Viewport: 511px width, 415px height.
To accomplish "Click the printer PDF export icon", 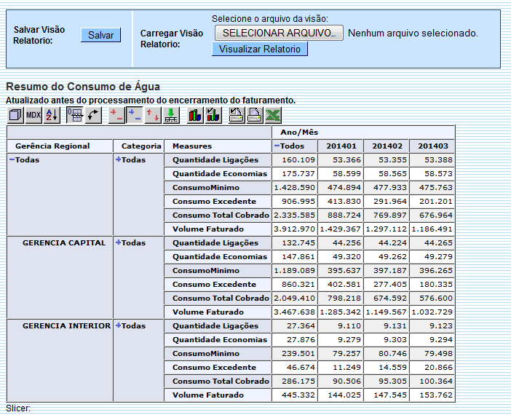I will (x=254, y=115).
